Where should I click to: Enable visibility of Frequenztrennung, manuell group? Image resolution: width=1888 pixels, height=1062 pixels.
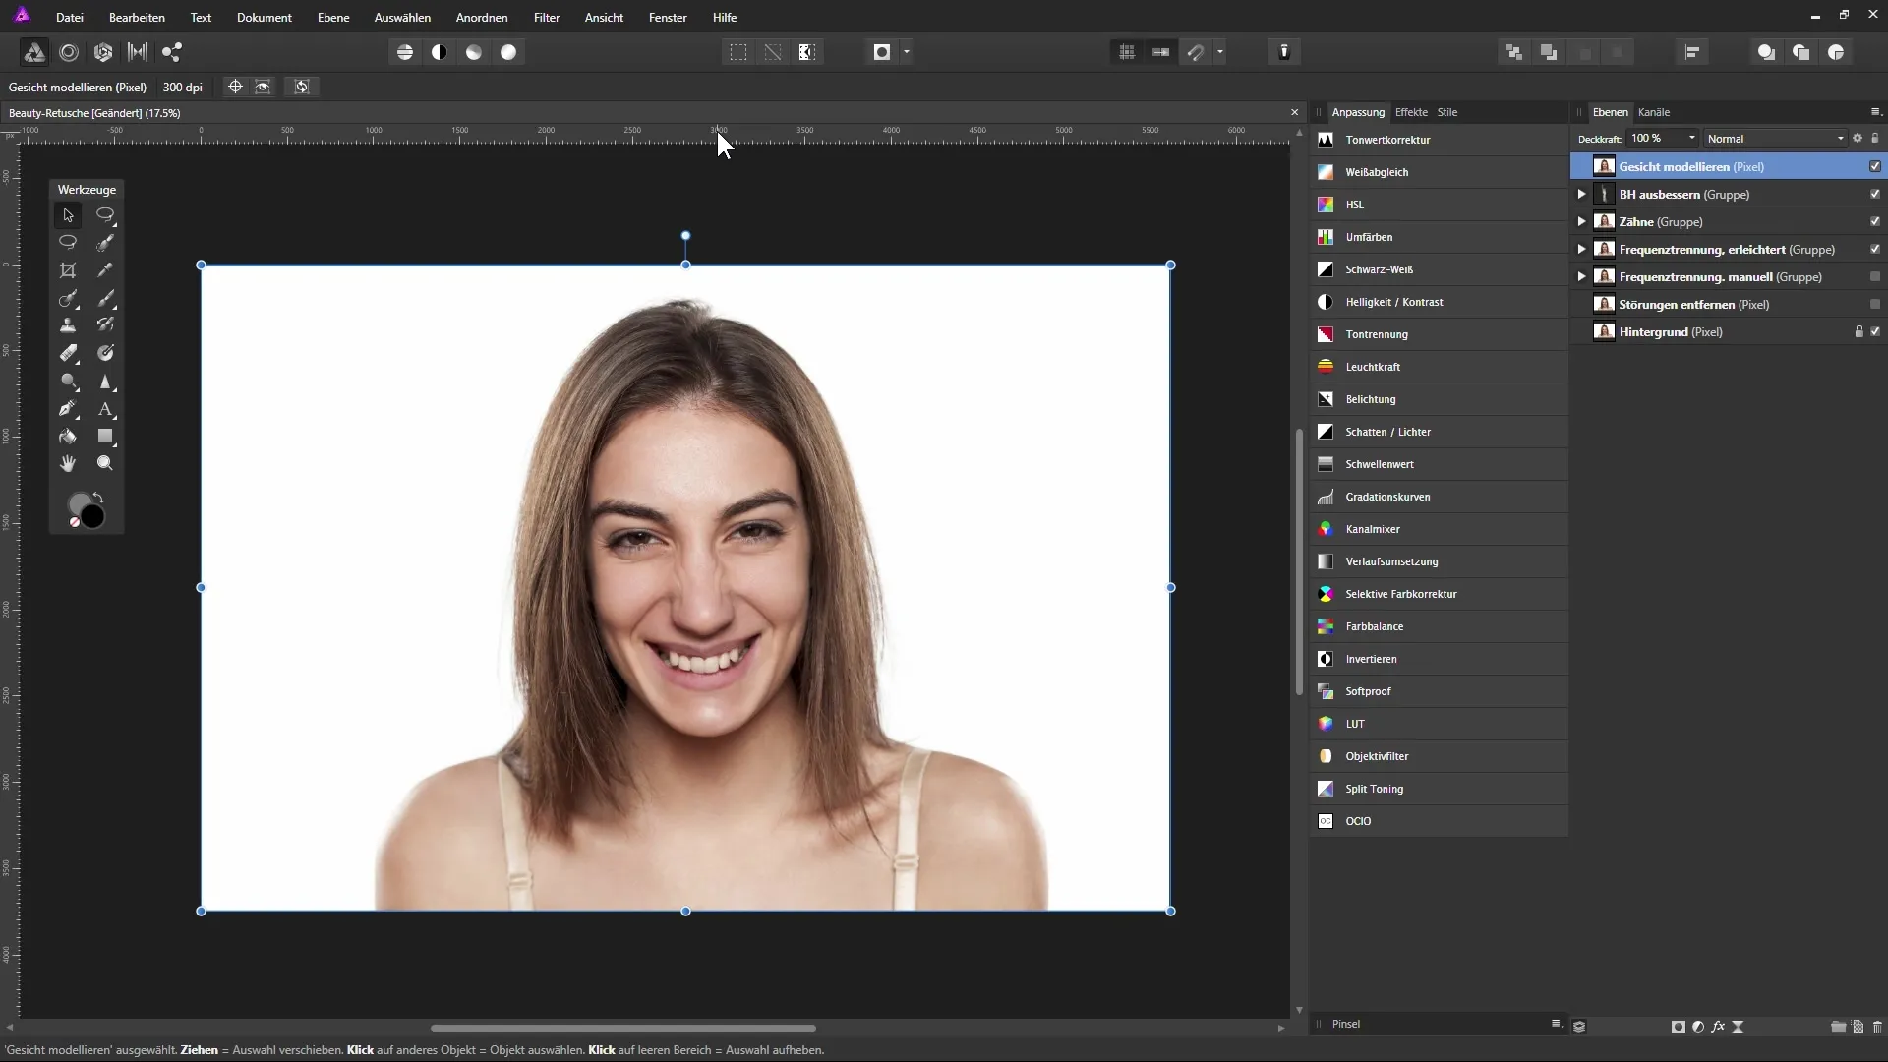click(x=1875, y=277)
